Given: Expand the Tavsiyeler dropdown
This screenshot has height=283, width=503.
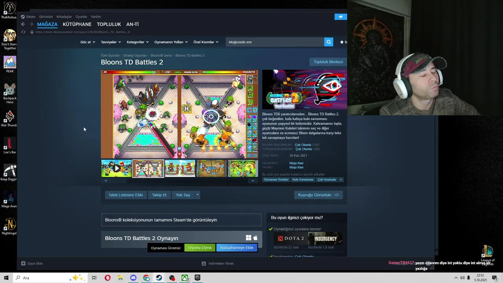Looking at the screenshot, I should tap(110, 42).
